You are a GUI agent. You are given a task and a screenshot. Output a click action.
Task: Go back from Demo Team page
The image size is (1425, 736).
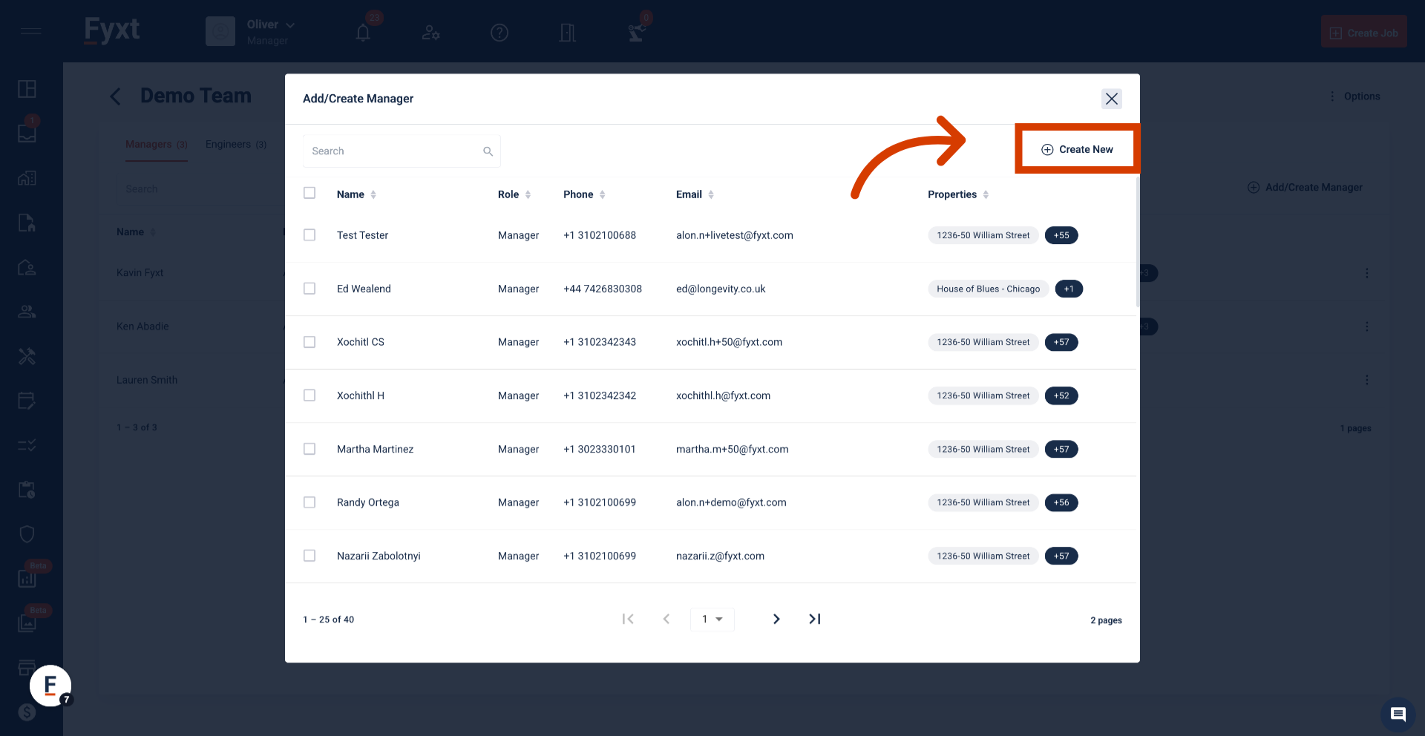(x=115, y=96)
